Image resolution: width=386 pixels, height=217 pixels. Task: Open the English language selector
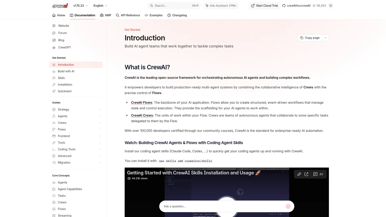[100, 6]
